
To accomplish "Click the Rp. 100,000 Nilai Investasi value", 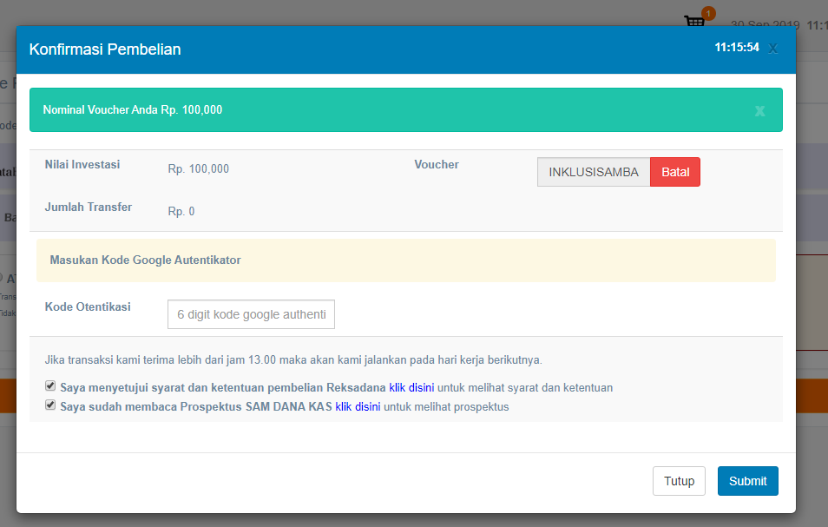I will [x=199, y=169].
